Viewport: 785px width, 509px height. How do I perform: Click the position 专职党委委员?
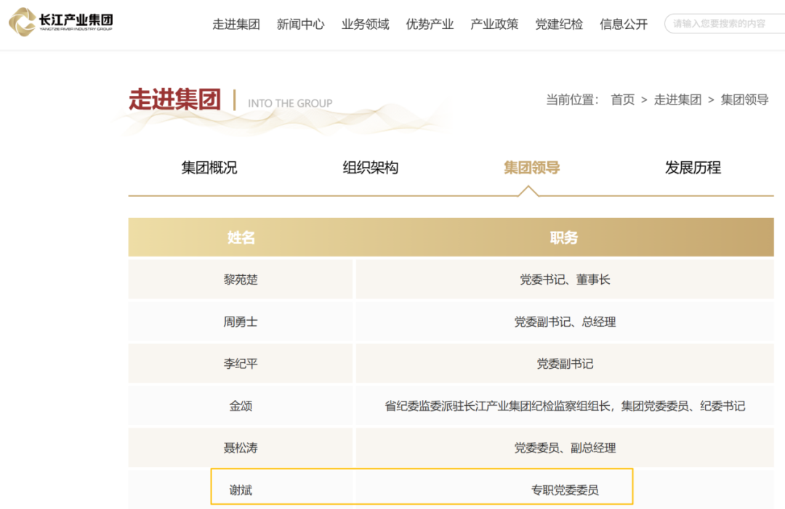tap(565, 490)
